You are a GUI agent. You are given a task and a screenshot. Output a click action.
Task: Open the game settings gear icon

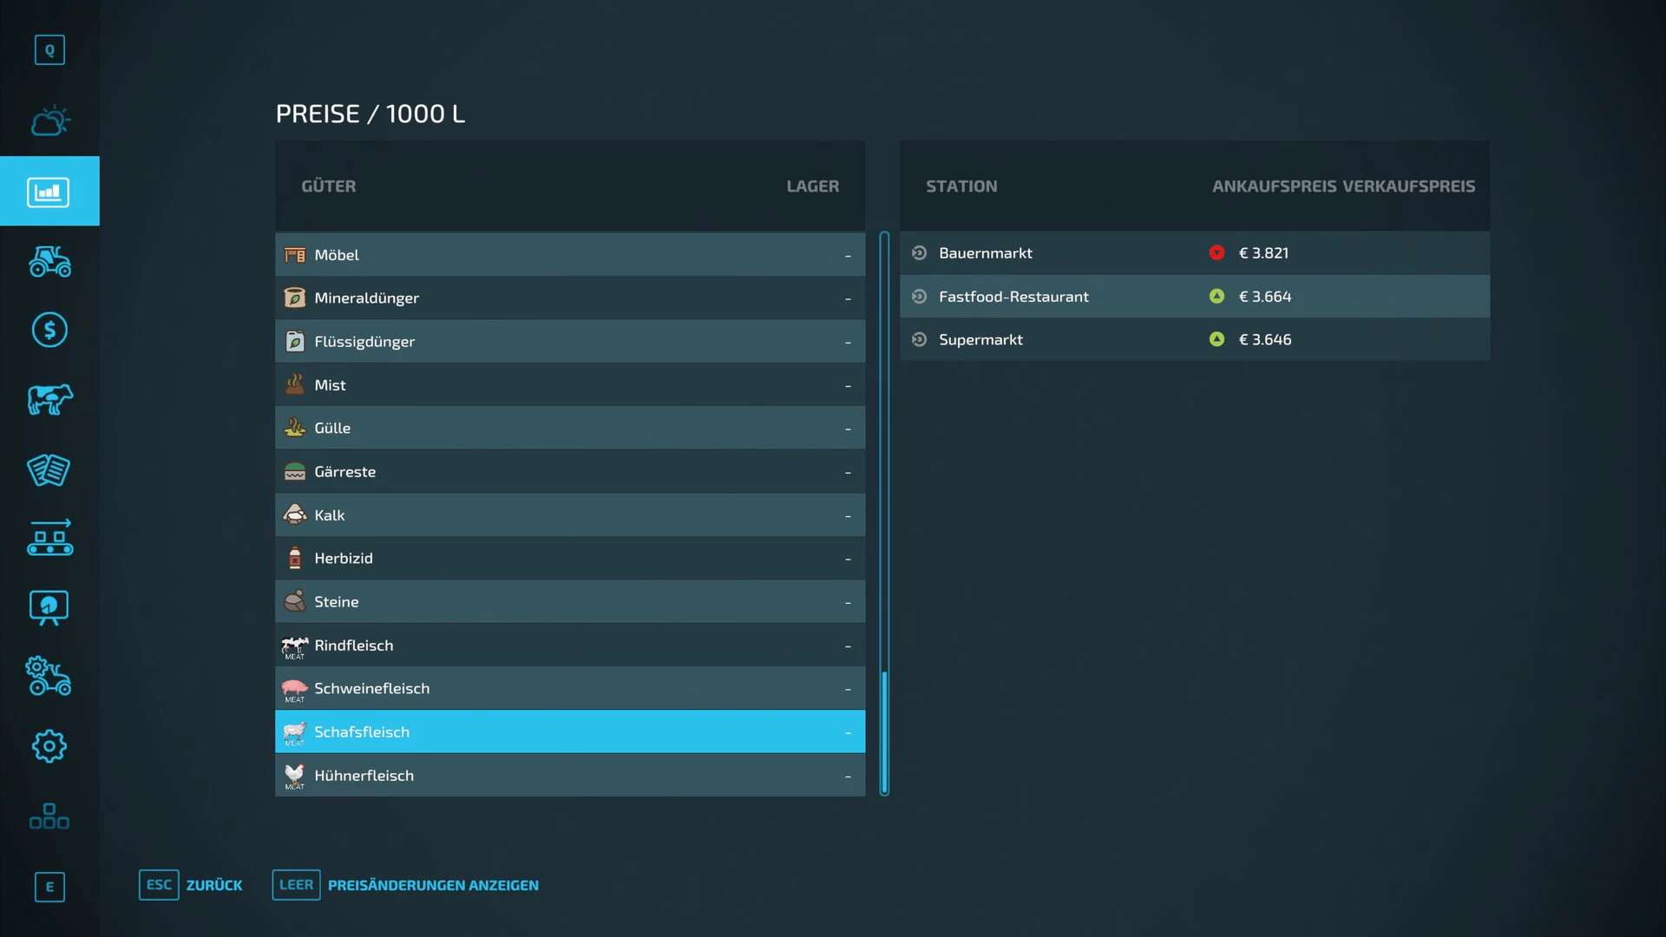point(49,746)
